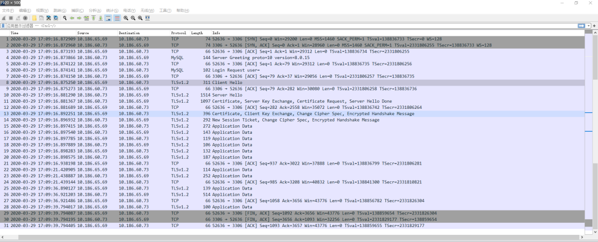The width and height of the screenshot is (598, 242).
Task: Select packet 4 Server Greeting proto=10
Action: click(x=292, y=57)
